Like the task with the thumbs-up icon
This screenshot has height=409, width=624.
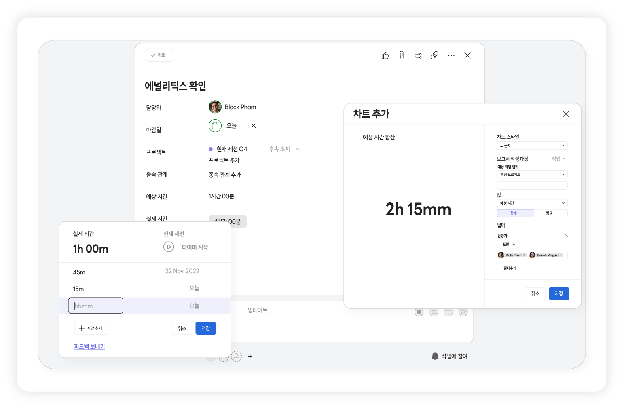(x=385, y=55)
